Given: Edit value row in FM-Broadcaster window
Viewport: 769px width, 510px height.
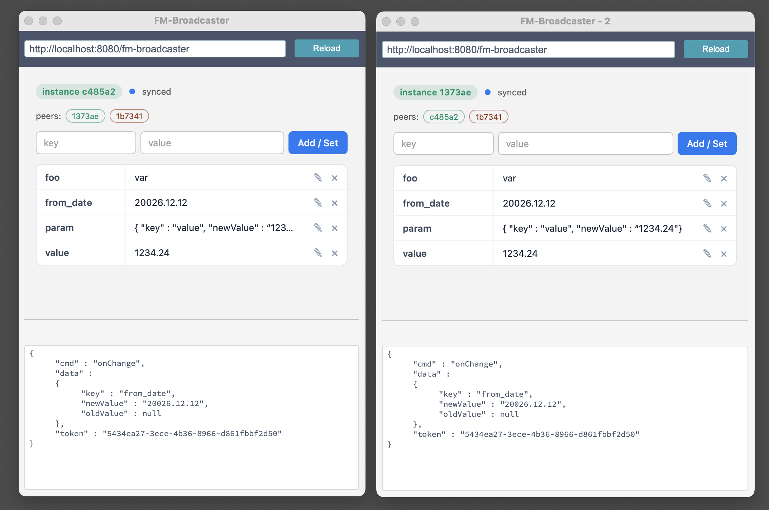Looking at the screenshot, I should (x=318, y=253).
